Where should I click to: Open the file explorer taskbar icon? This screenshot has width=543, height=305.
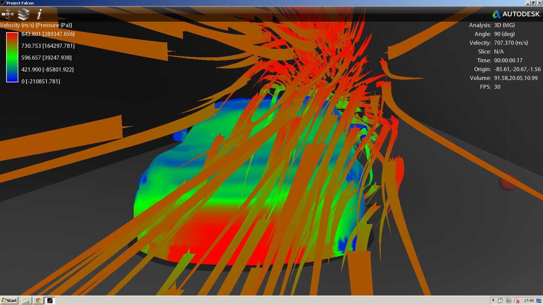pos(26,301)
